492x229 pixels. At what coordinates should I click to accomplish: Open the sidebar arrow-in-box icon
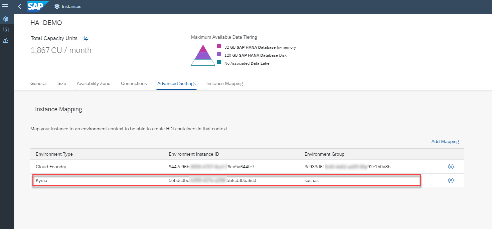[x=6, y=30]
